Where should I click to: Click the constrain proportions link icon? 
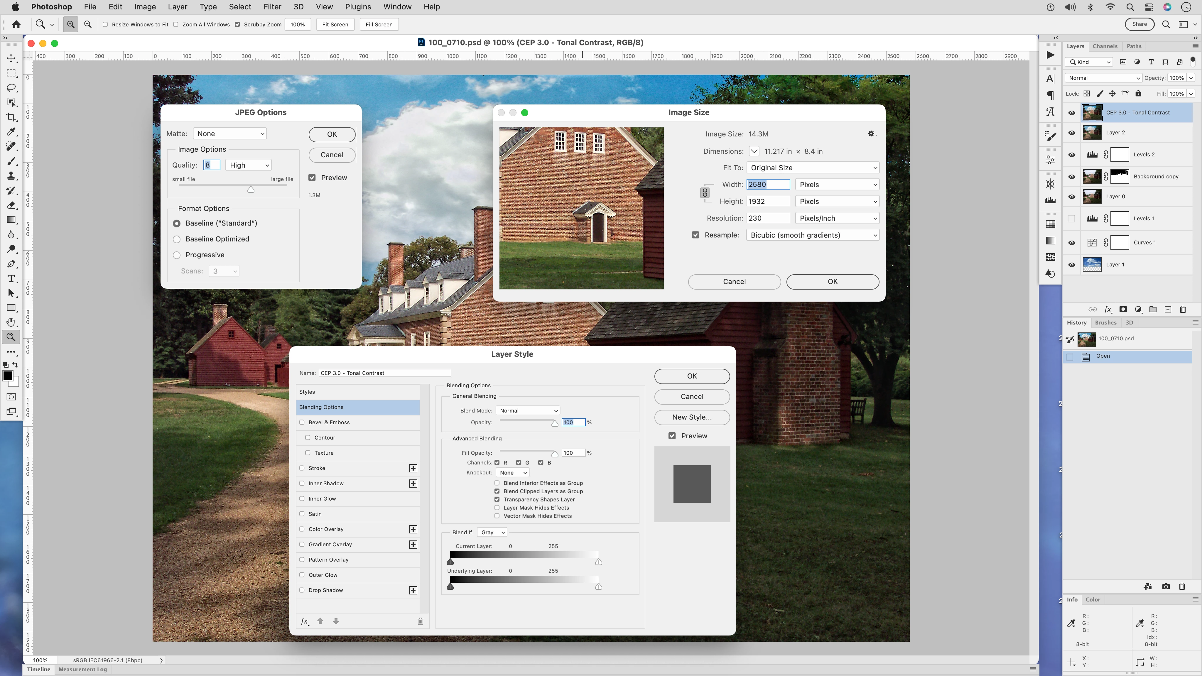[705, 193]
